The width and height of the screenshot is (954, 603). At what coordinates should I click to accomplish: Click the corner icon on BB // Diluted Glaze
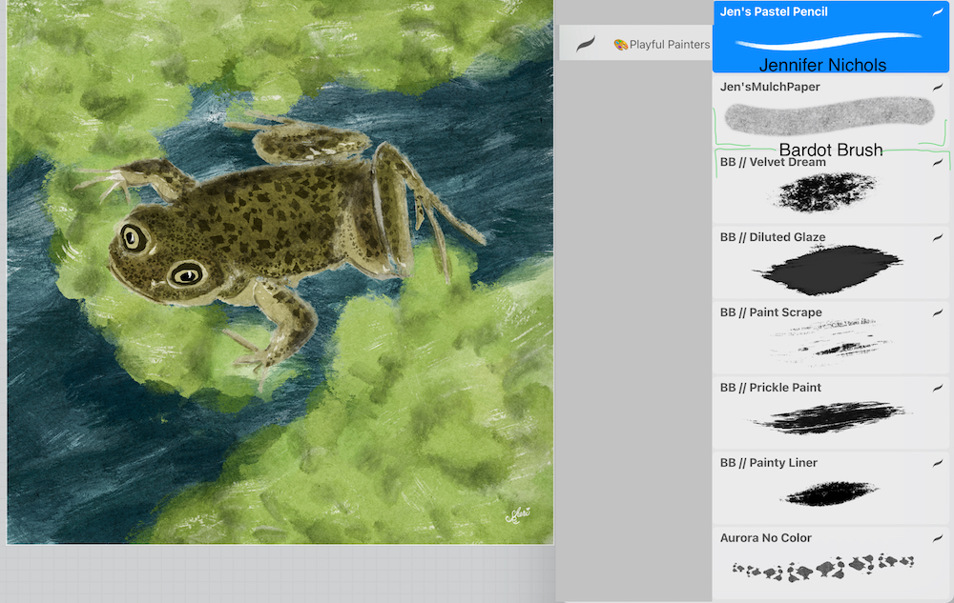coord(937,238)
